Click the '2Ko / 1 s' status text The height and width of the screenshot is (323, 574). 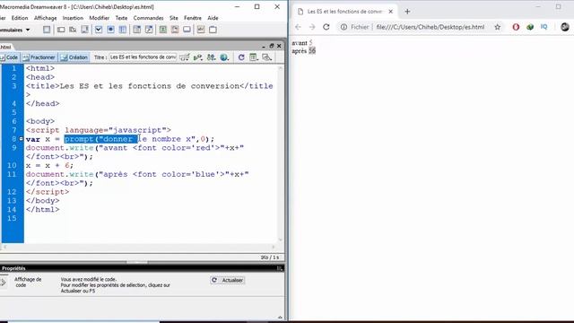click(x=270, y=258)
